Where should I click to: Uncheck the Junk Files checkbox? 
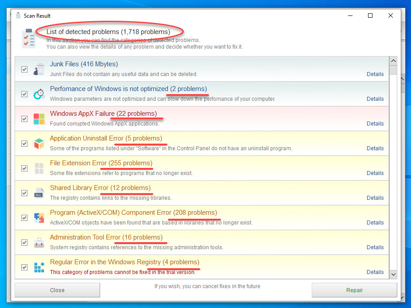click(24, 69)
